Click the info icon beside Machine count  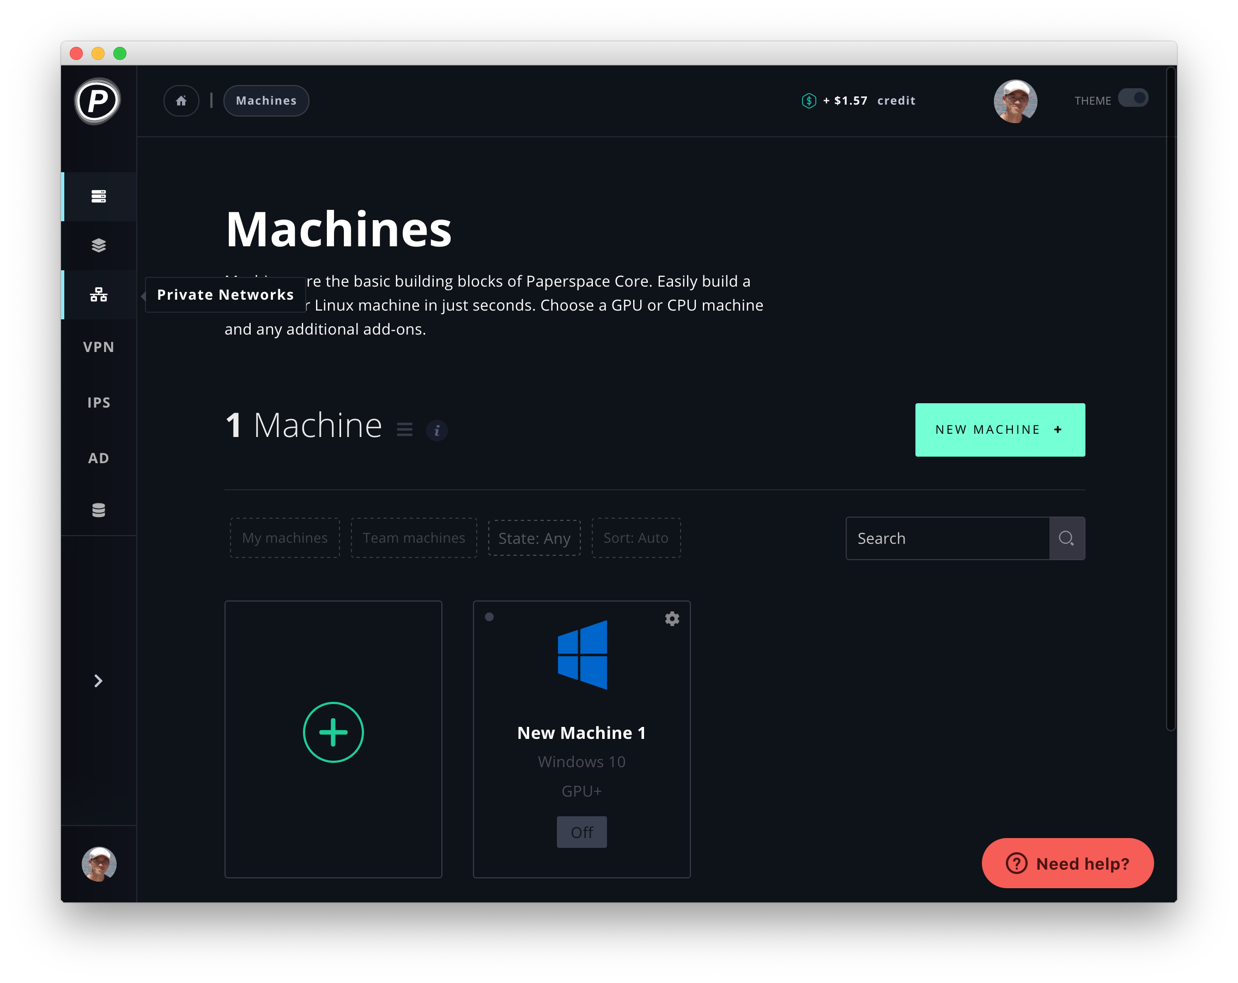436,430
